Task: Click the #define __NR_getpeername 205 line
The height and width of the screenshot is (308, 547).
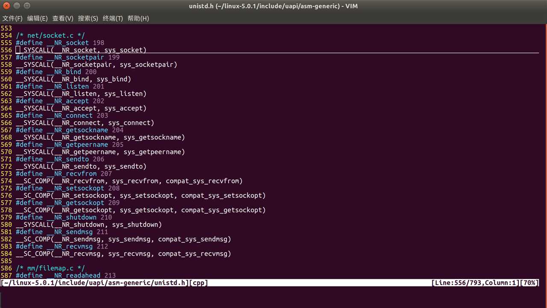Action: click(70, 145)
